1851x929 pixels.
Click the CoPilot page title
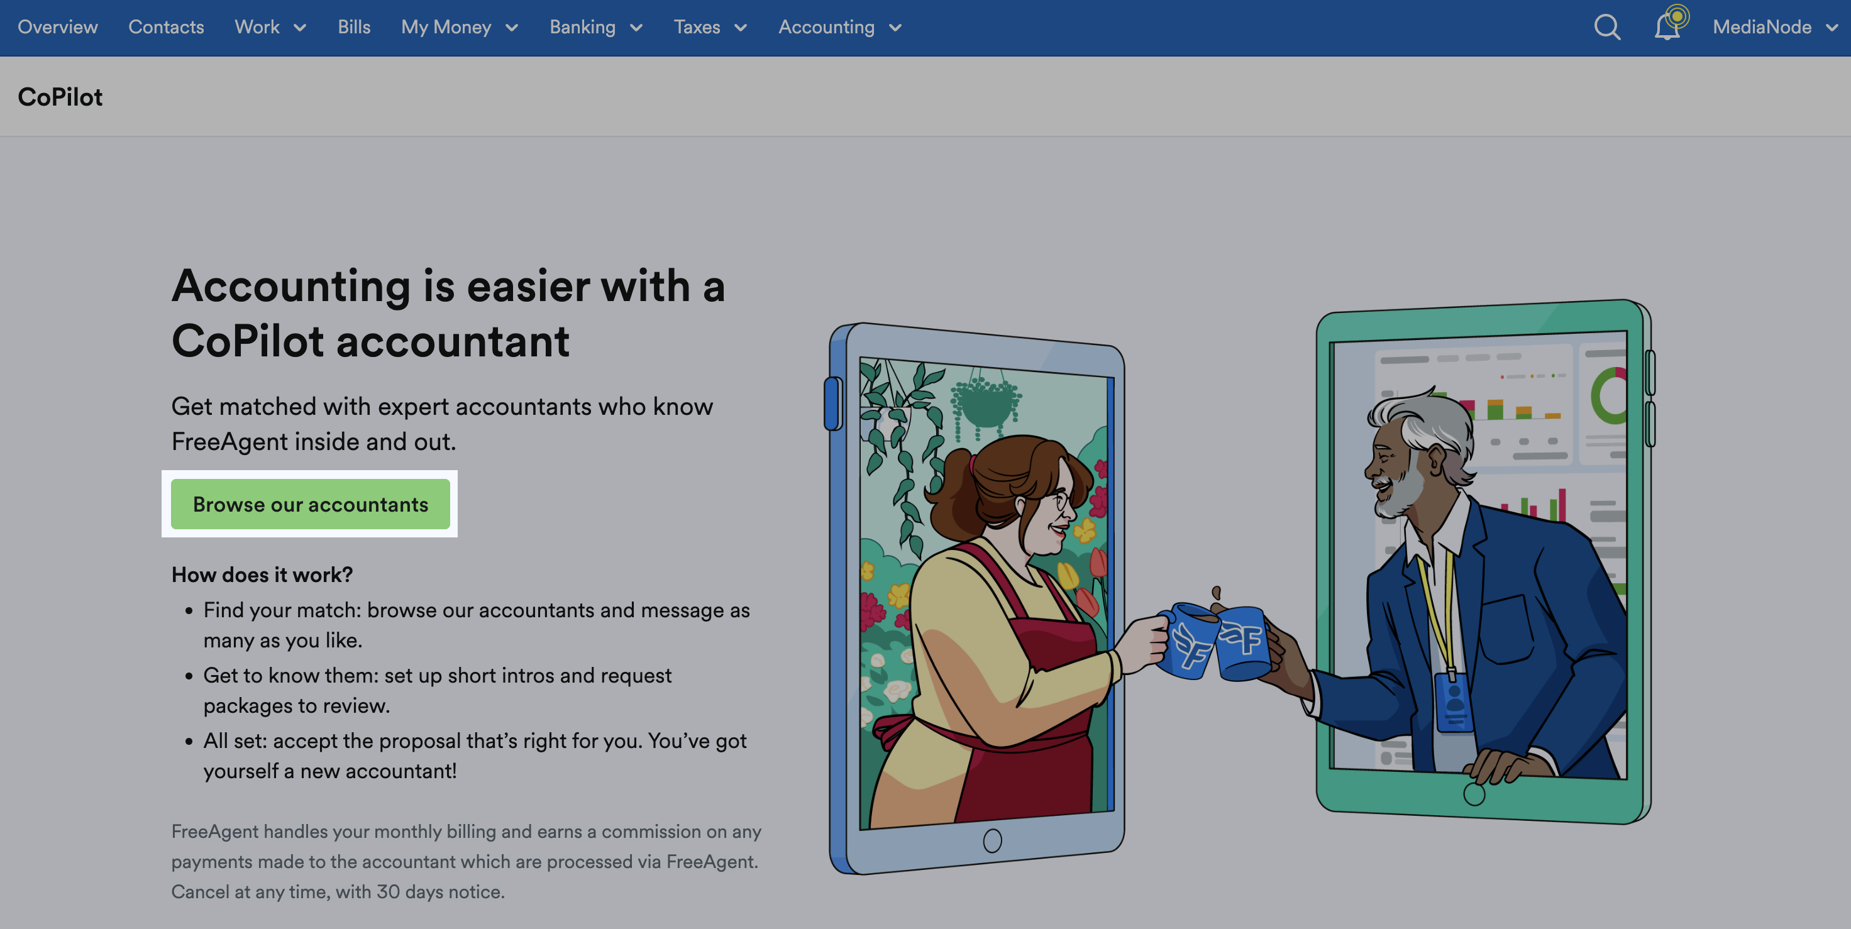click(x=60, y=97)
